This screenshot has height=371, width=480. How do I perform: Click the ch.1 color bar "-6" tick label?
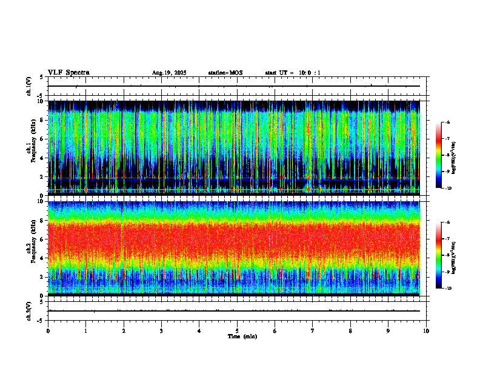(447, 122)
